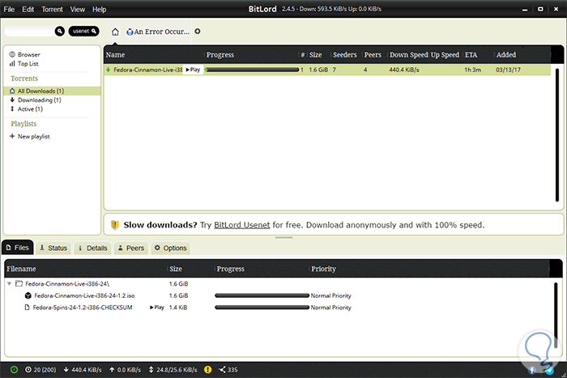Select the Fedora-Cinnamon-Live torrent row
Image resolution: width=567 pixels, height=378 pixels.
(x=327, y=70)
